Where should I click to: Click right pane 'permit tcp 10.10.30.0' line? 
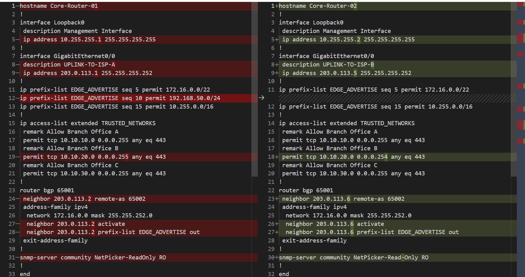coord(354,173)
